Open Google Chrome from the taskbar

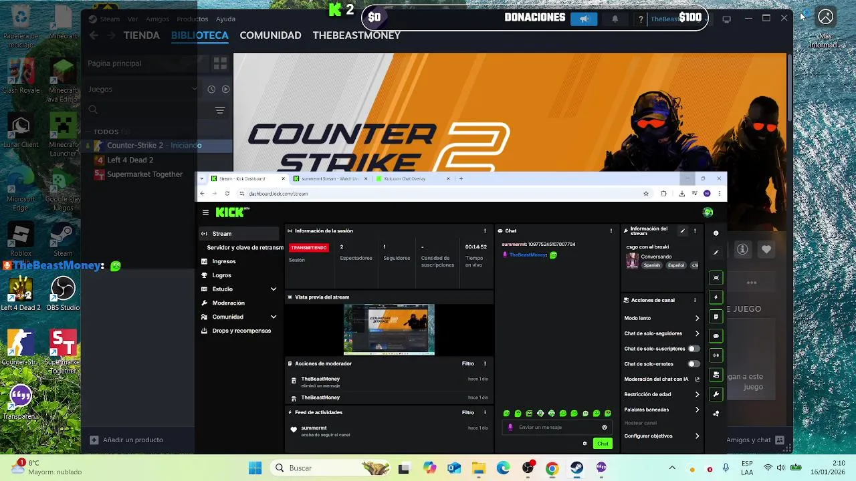point(552,468)
